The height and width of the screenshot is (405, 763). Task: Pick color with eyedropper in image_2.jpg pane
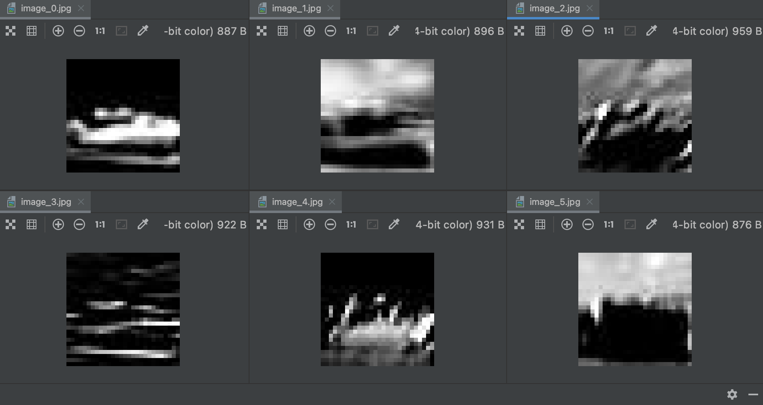651,31
